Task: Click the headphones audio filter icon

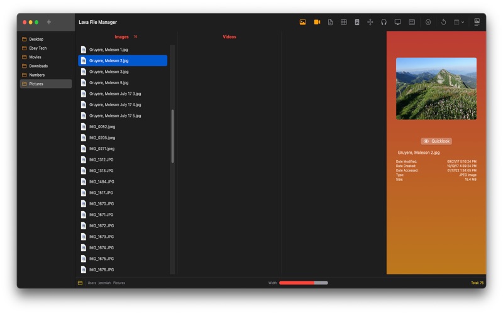Action: tap(384, 22)
